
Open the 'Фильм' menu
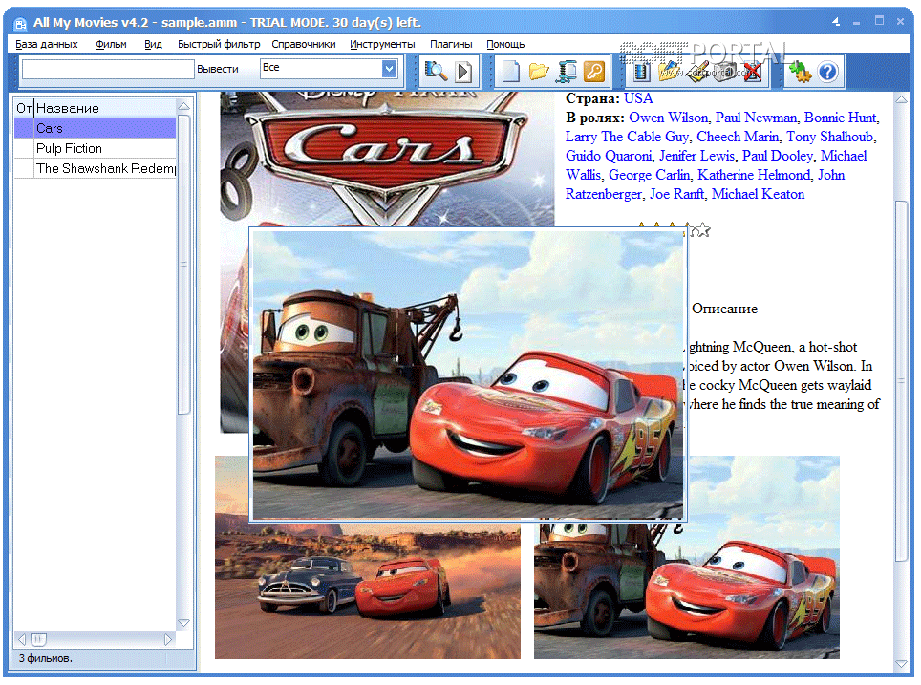111,44
